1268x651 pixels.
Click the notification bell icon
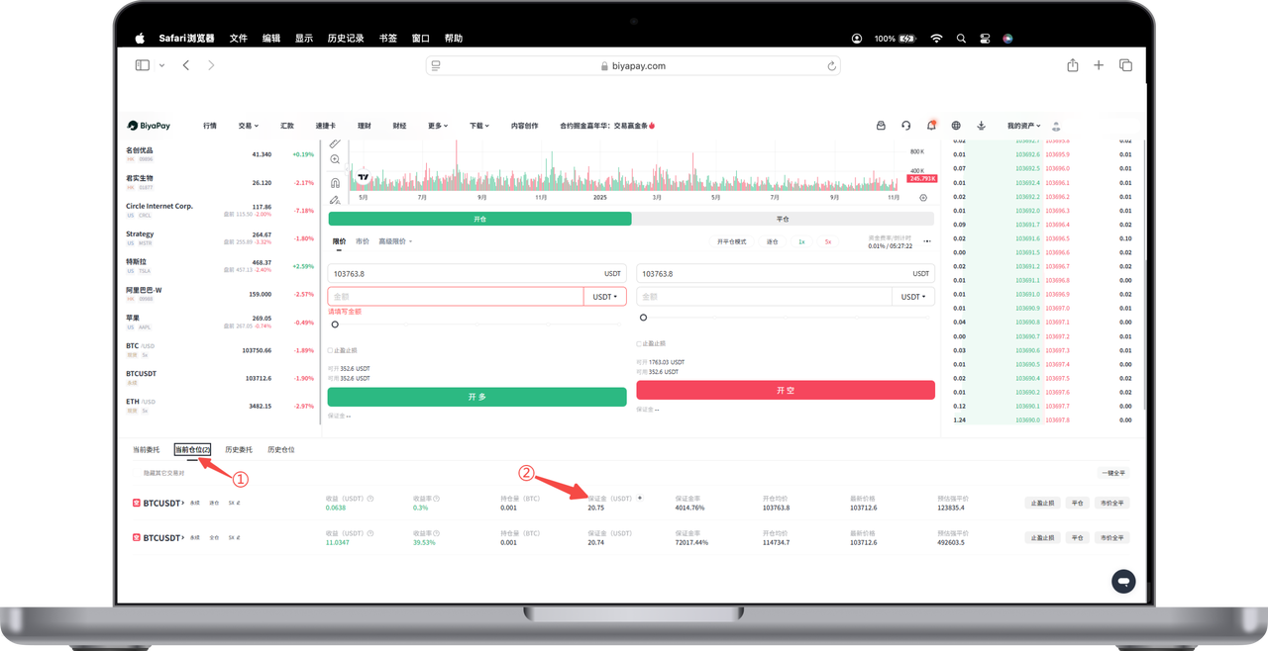[931, 126]
